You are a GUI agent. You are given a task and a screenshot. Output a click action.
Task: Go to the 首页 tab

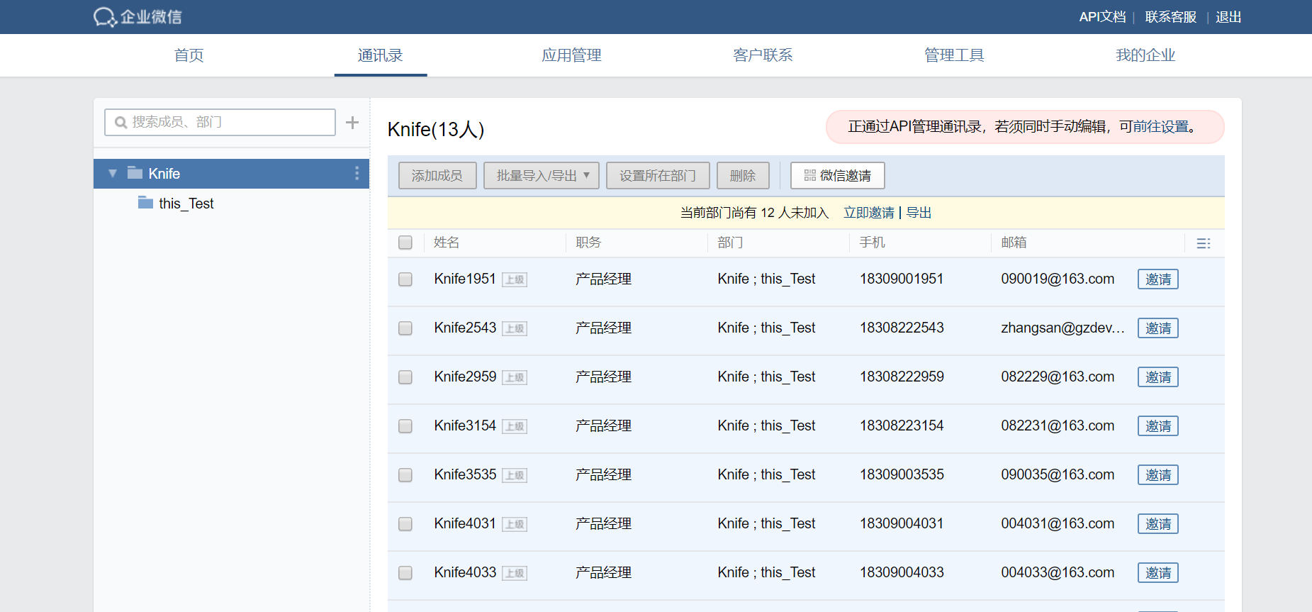(189, 55)
